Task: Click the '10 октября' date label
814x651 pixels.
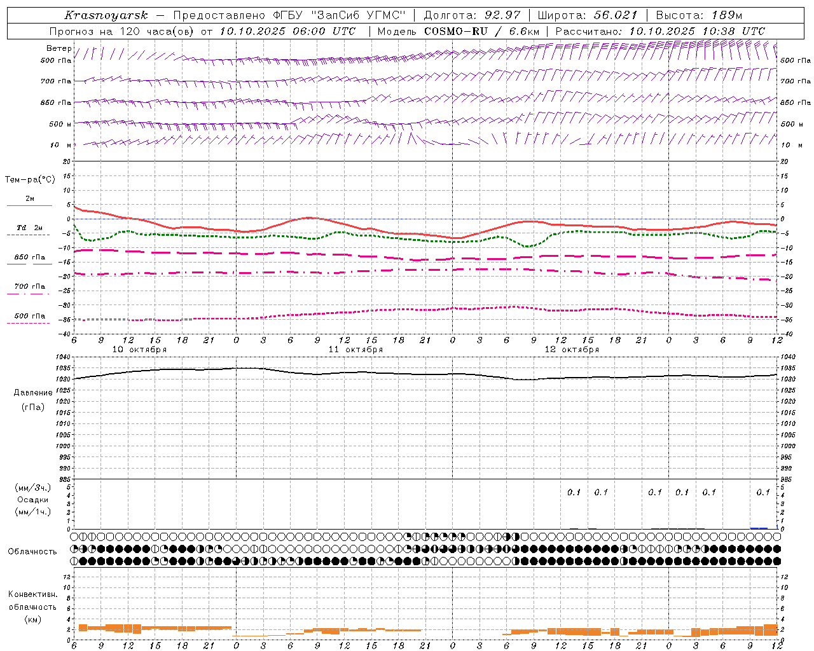Action: (x=139, y=350)
